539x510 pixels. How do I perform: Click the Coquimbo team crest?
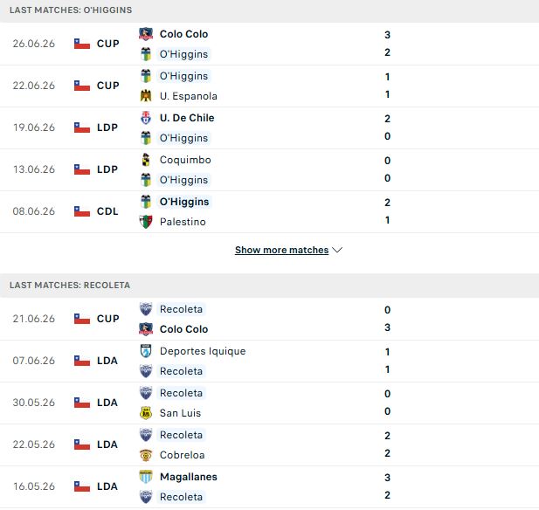(x=146, y=160)
